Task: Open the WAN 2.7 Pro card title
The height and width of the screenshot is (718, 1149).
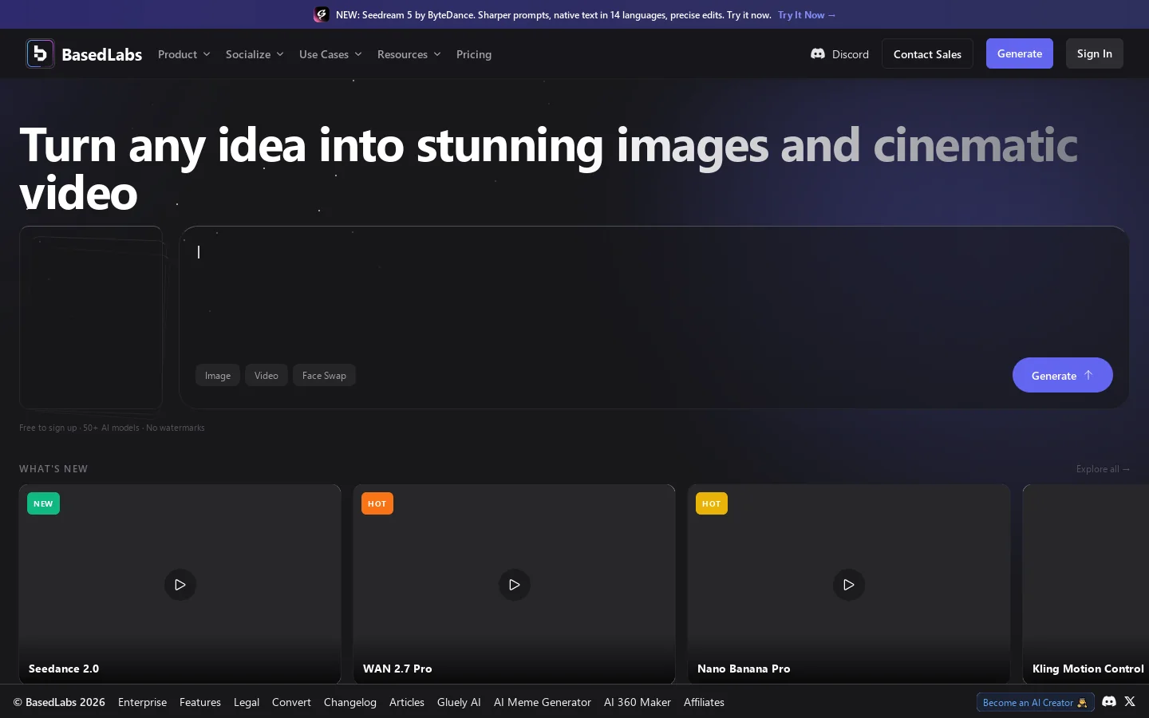Action: [397, 669]
